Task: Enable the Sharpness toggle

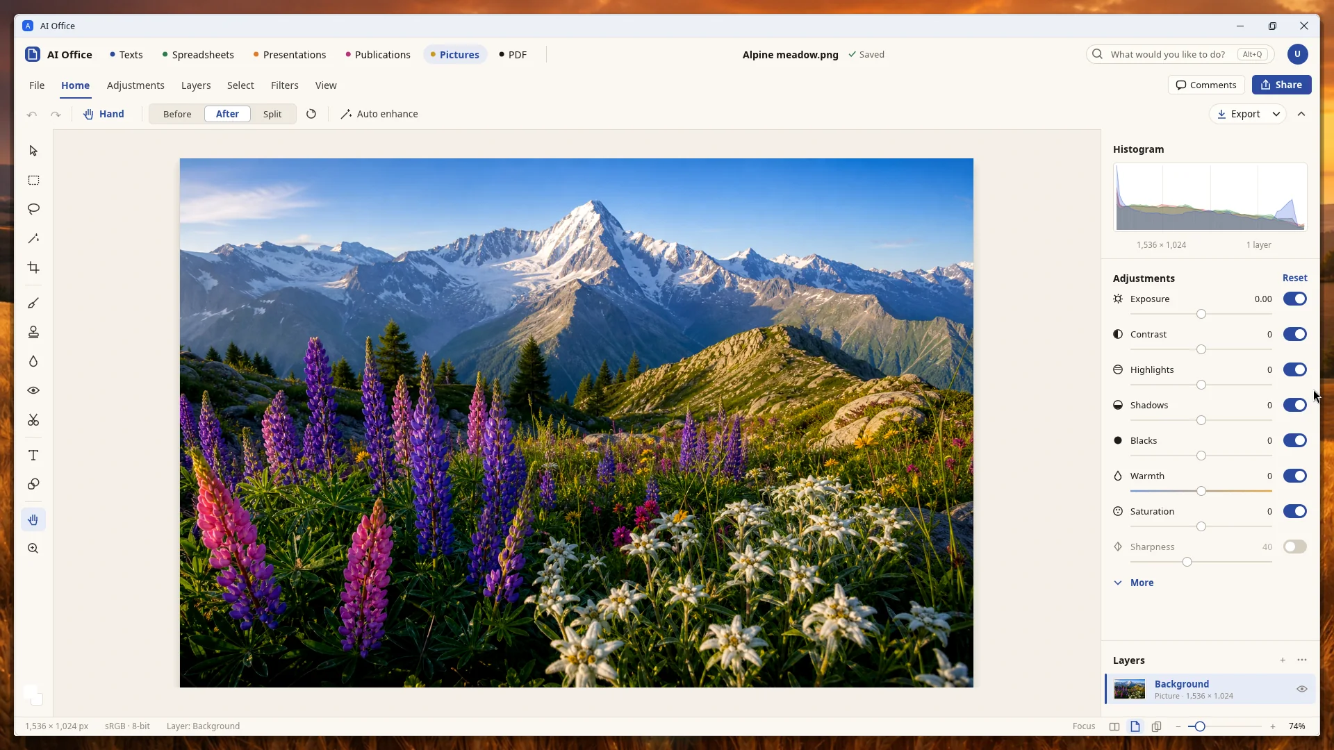Action: 1294,547
